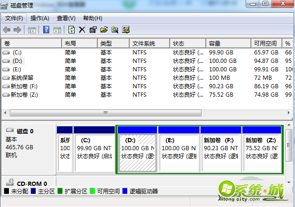Screen dimensions: 295x207
Task: Open the 文件(F) menu
Action: (14, 18)
